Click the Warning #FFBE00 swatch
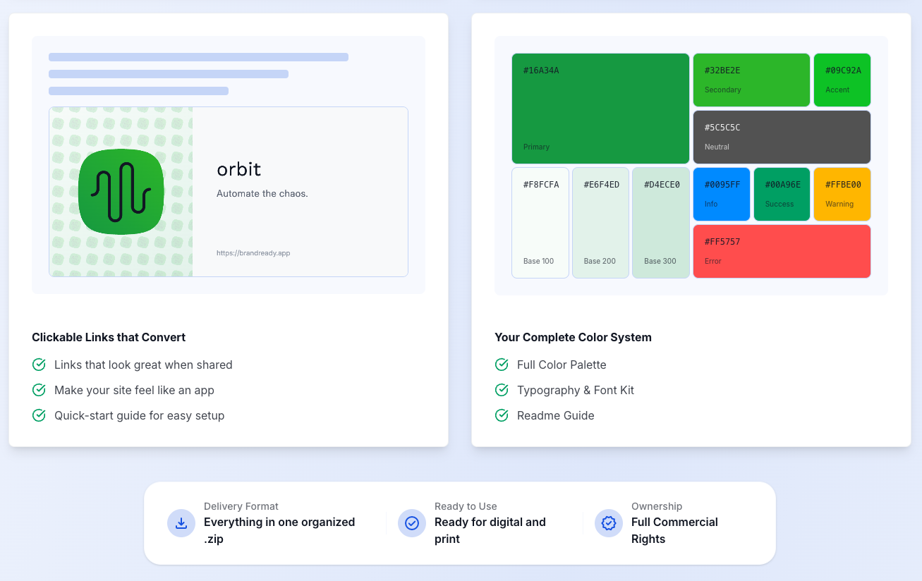 (x=842, y=194)
